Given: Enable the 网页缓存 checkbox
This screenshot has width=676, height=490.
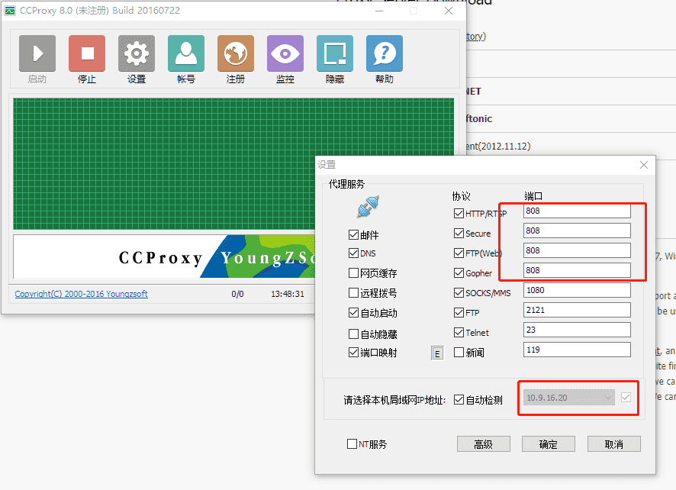Looking at the screenshot, I should (353, 273).
